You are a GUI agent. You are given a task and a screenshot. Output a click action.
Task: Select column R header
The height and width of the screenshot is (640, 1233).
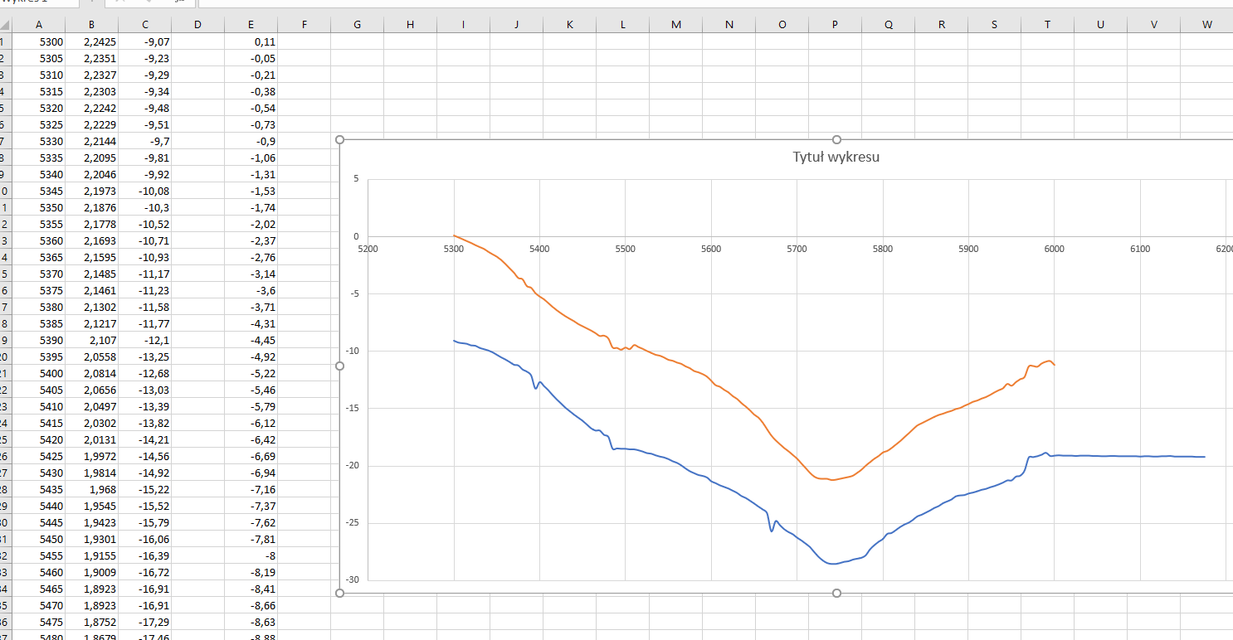pos(941,25)
